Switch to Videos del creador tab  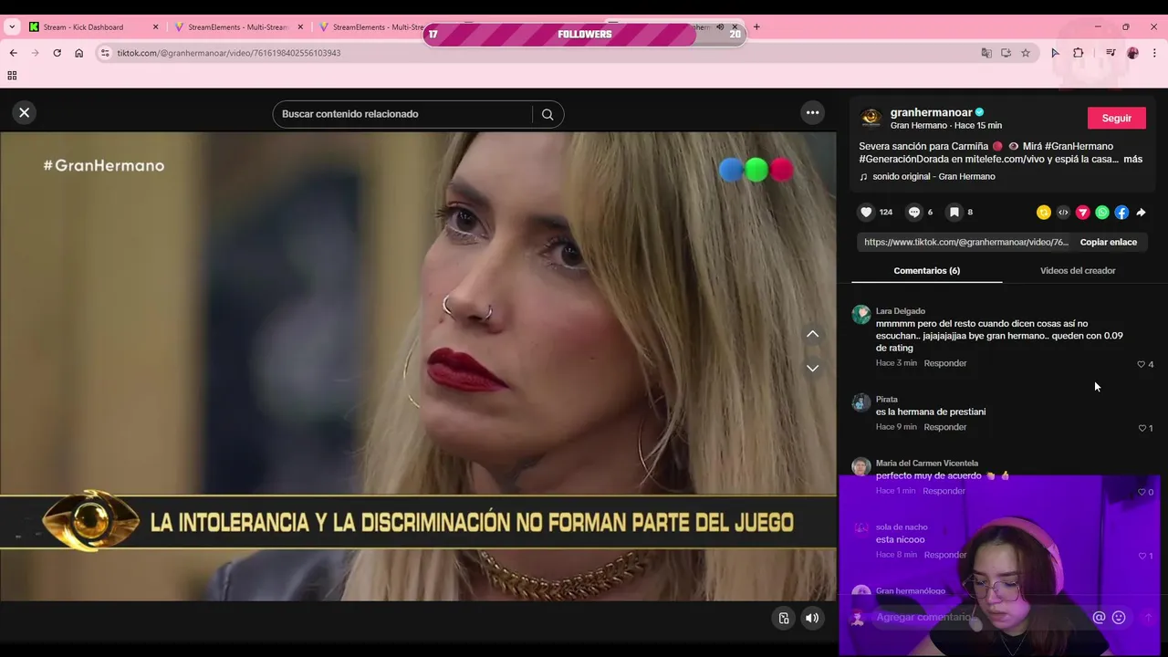[x=1078, y=270]
